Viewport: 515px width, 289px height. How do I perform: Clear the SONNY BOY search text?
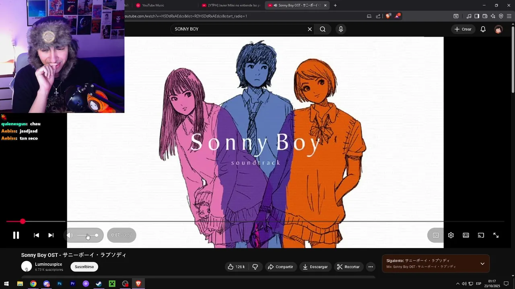coord(310,29)
